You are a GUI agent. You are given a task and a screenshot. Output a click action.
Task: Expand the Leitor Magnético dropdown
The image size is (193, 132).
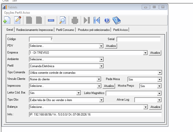pos(159,93)
